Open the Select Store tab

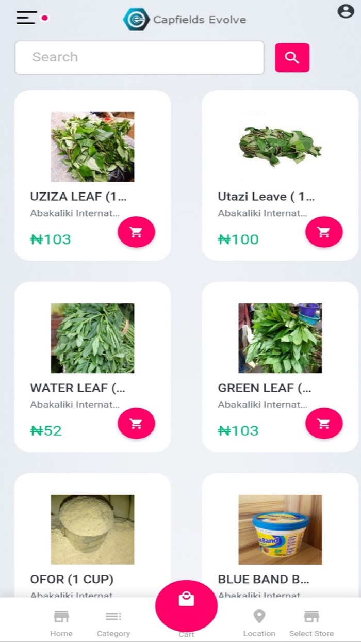[x=311, y=622]
